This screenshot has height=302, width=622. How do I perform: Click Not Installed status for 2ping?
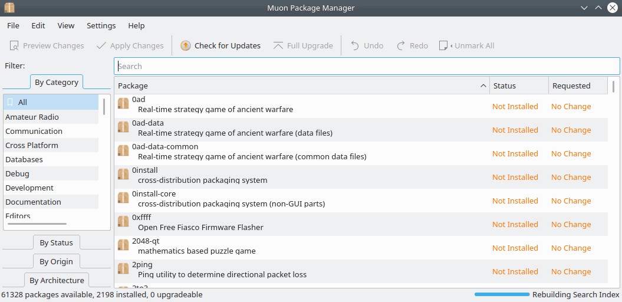pos(515,271)
